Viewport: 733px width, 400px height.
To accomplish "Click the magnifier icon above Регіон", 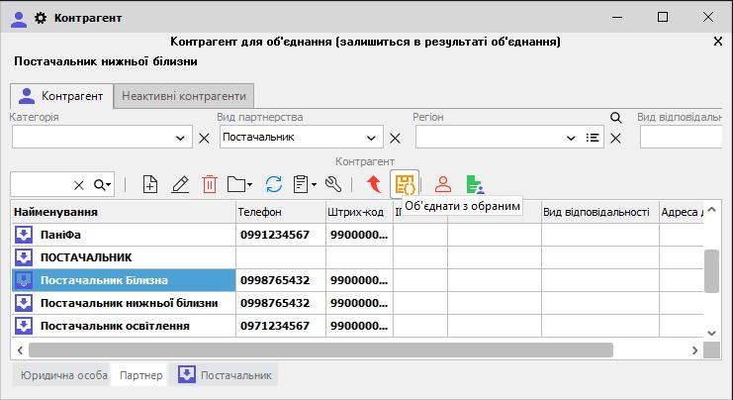I will pos(615,118).
